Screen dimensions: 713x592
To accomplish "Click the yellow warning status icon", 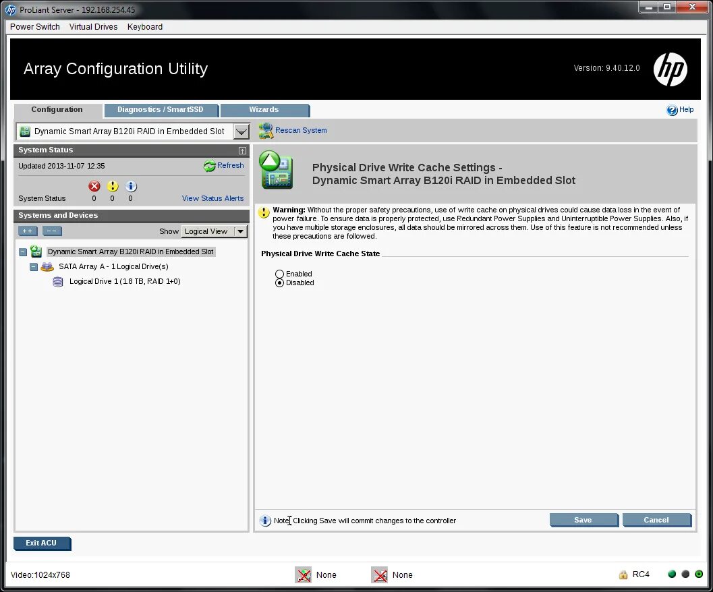I will (113, 186).
